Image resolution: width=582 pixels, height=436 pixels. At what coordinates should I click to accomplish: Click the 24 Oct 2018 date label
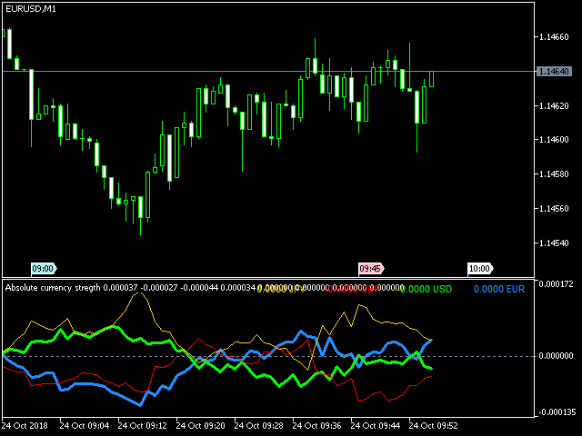coord(26,425)
